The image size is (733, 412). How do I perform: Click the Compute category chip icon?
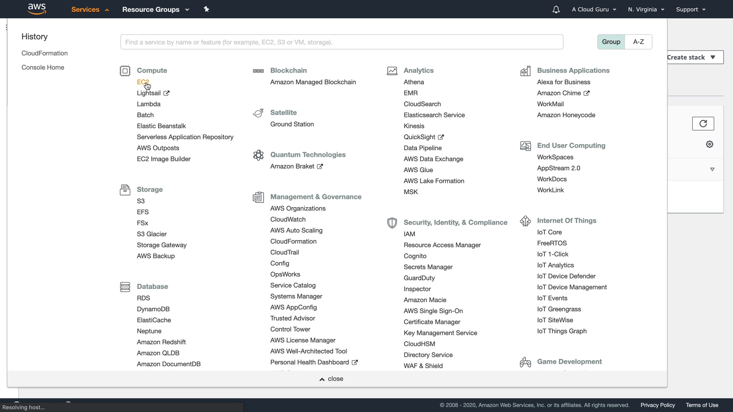coord(125,71)
